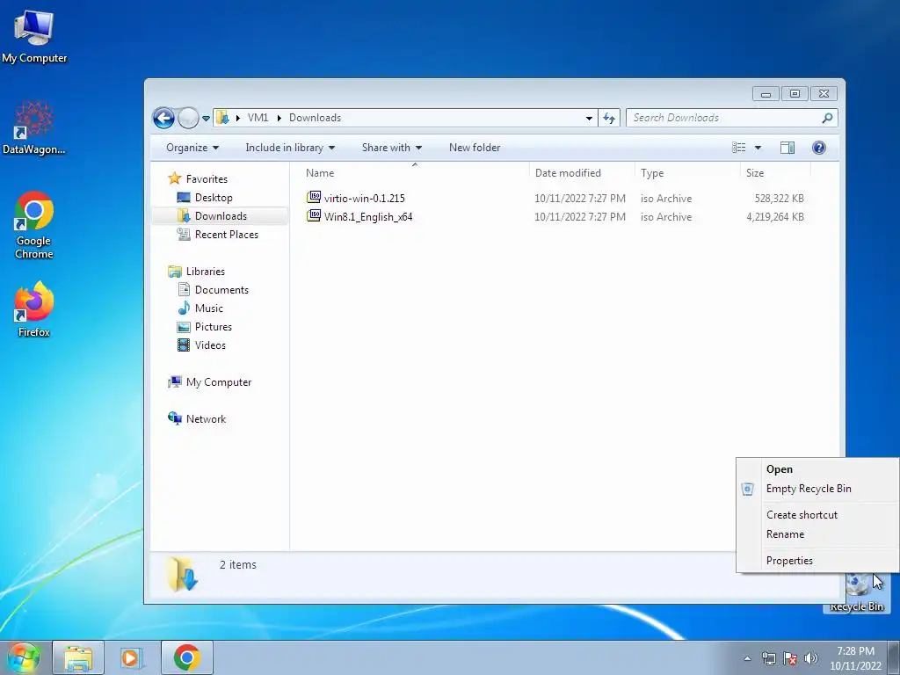Select the virtio-win-0.1.215 iso file
Viewport: 900px width, 675px height.
click(x=365, y=199)
